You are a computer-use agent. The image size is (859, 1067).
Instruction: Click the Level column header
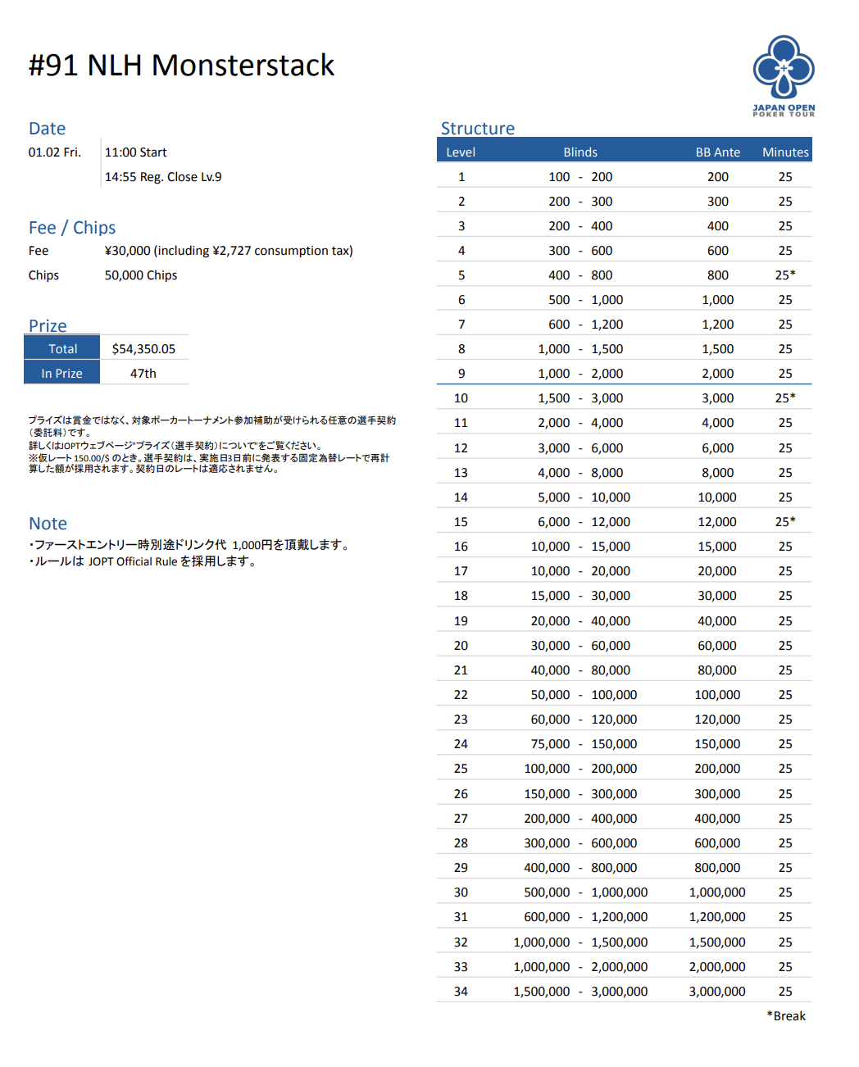[461, 152]
